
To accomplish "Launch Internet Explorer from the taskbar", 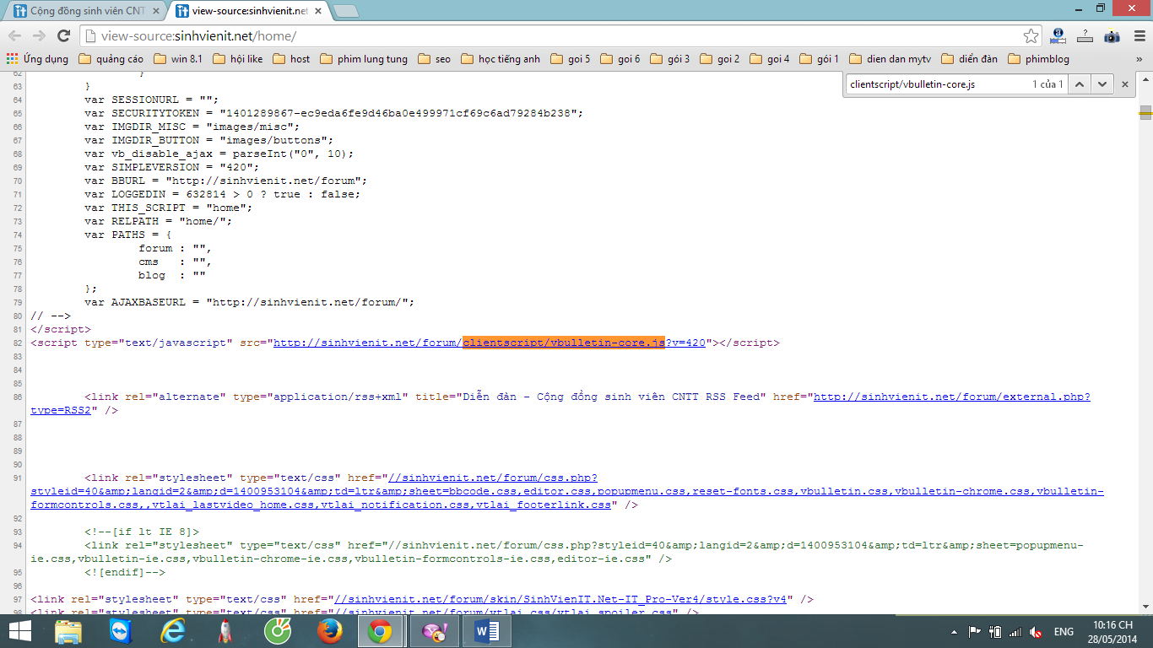I will coord(173,631).
